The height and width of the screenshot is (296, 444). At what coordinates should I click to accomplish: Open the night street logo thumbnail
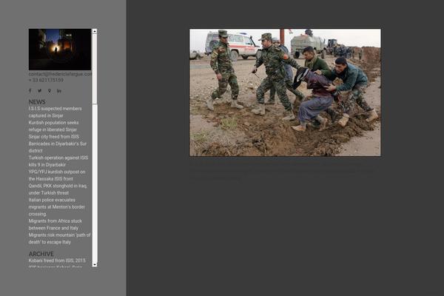tap(60, 50)
